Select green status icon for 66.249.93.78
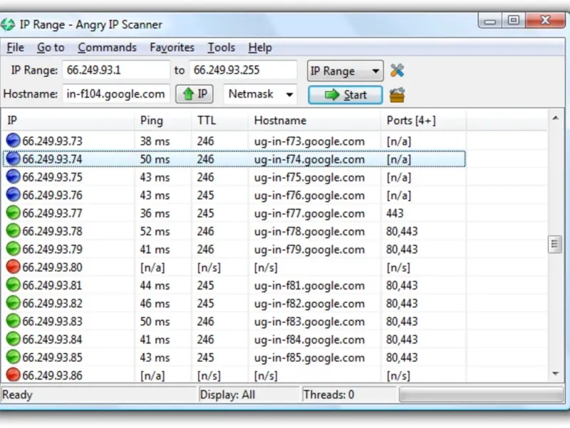 coord(13,230)
